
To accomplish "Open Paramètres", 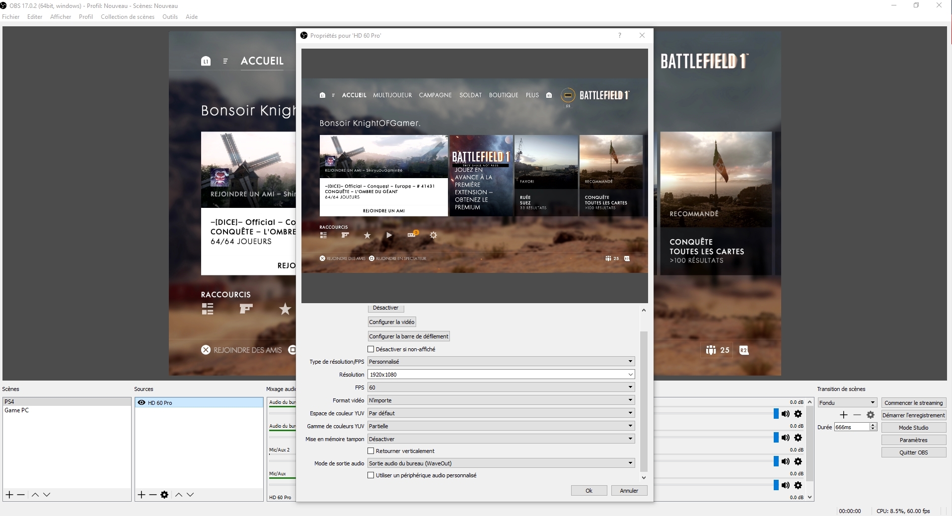I will pos(914,440).
